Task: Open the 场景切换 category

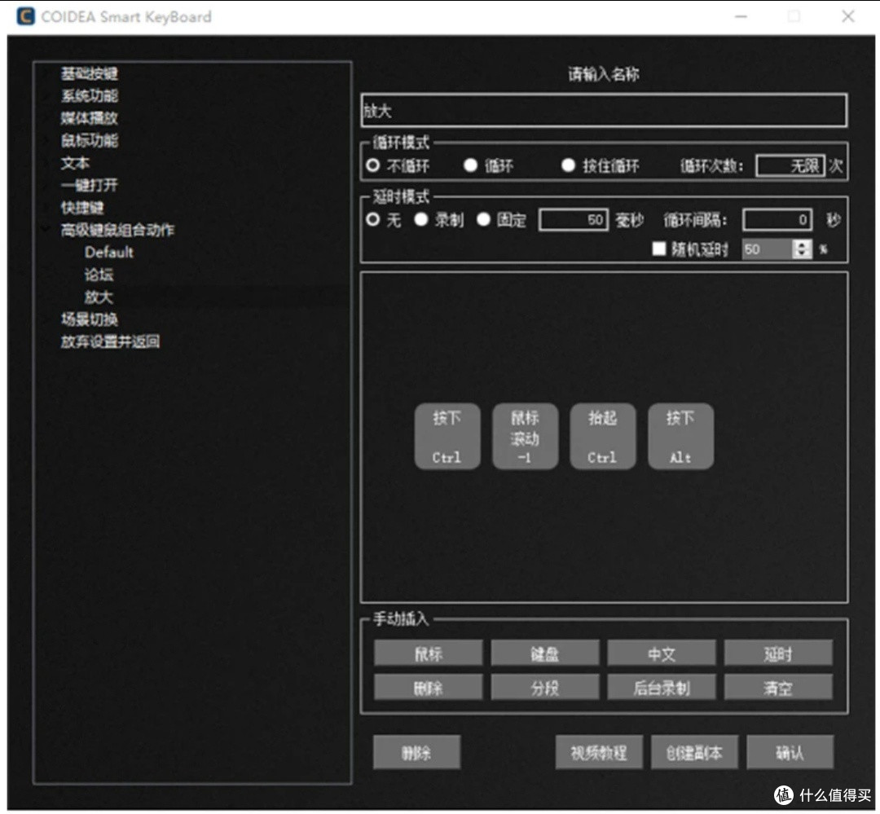Action: point(90,319)
